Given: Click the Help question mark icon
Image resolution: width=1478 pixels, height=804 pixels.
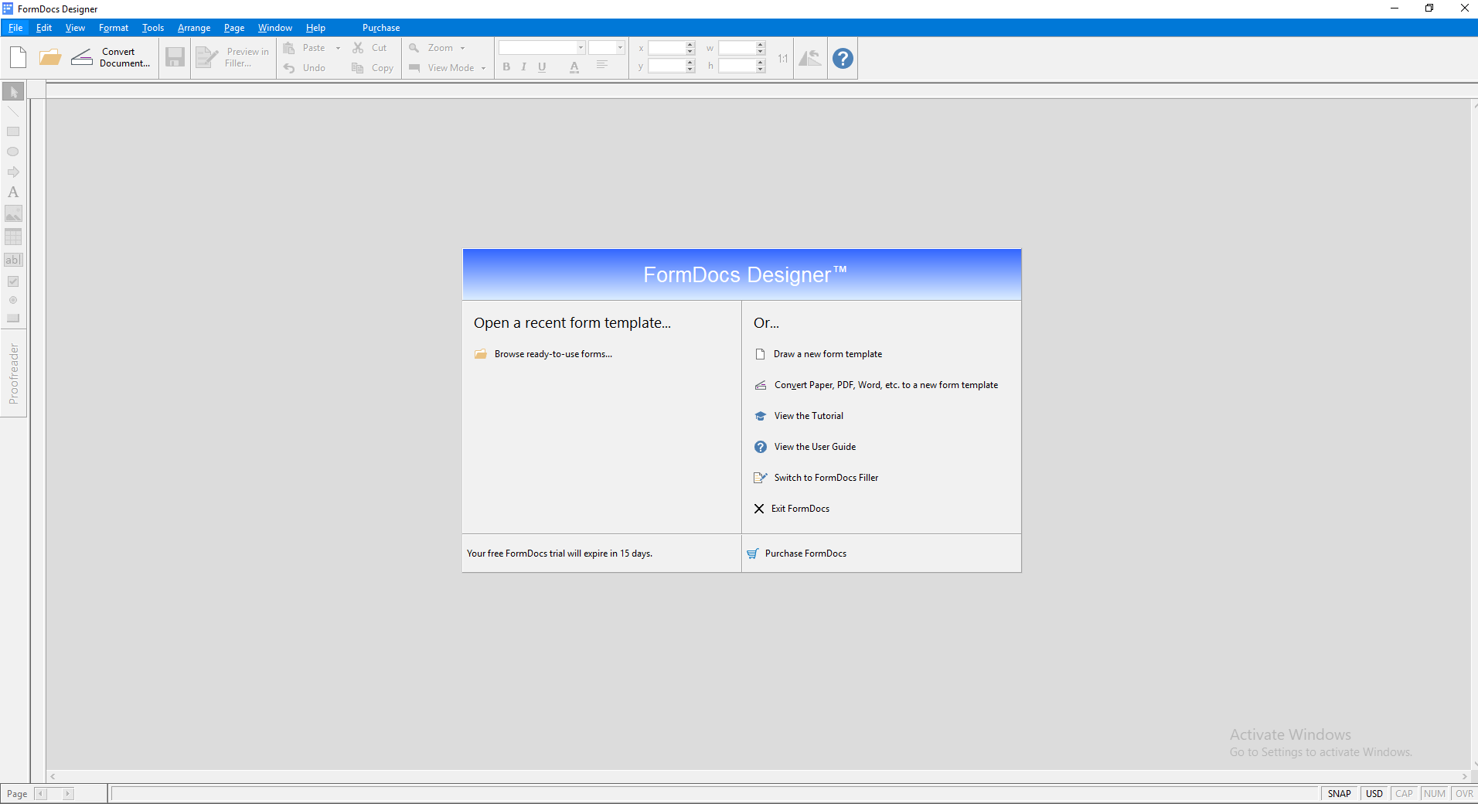Looking at the screenshot, I should 843,58.
